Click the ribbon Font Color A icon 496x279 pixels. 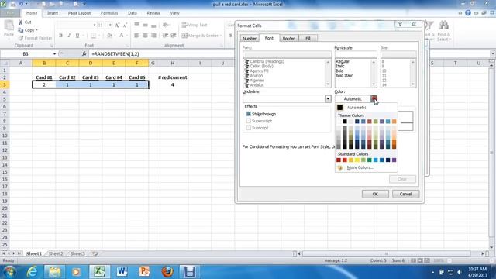pyautogui.click(x=122, y=36)
